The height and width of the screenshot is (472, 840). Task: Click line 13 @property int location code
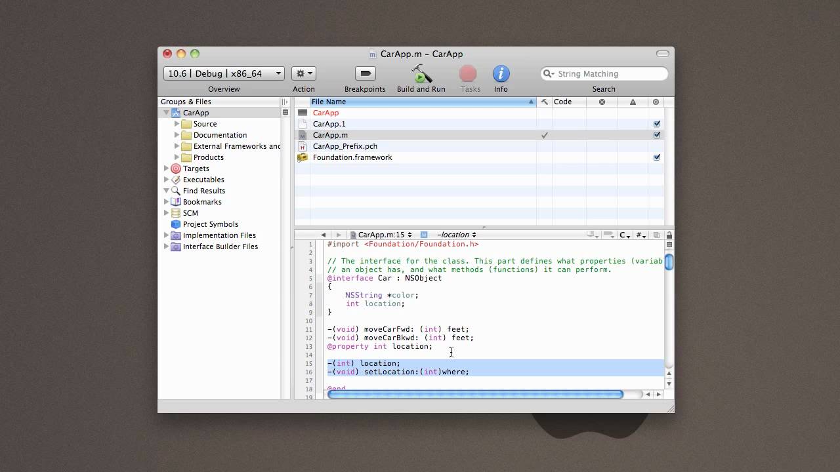(x=380, y=346)
